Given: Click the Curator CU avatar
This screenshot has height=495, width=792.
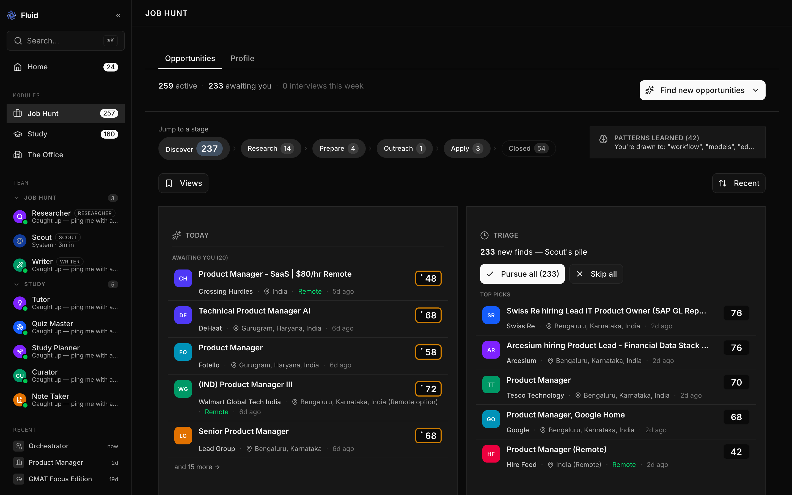Looking at the screenshot, I should pos(20,376).
